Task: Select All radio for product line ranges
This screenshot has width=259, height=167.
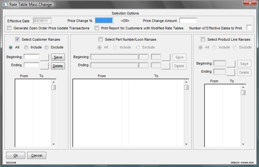Action: (x=200, y=47)
